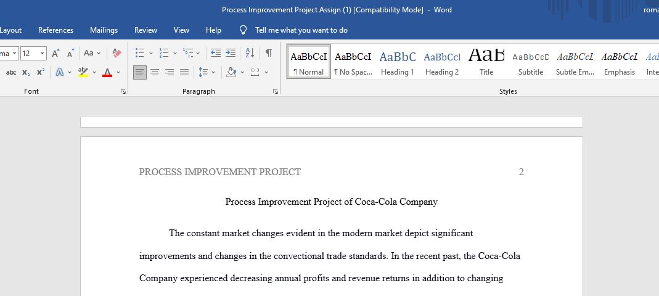The width and height of the screenshot is (659, 296).
Task: Expand multilevel list dropdown arrow
Action: 198,54
